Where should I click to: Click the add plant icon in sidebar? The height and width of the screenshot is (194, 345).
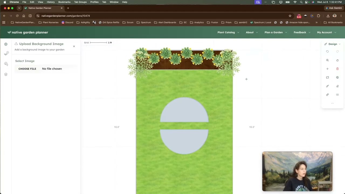6,54
